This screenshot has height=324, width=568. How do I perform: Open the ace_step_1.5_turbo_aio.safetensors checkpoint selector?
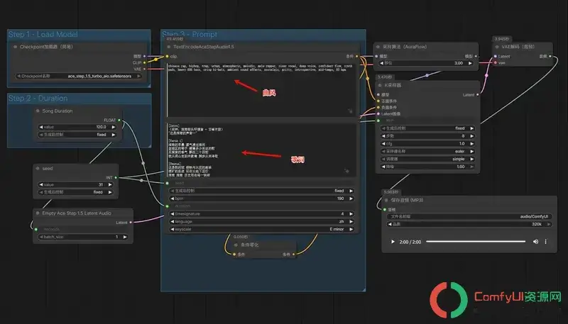point(78,77)
